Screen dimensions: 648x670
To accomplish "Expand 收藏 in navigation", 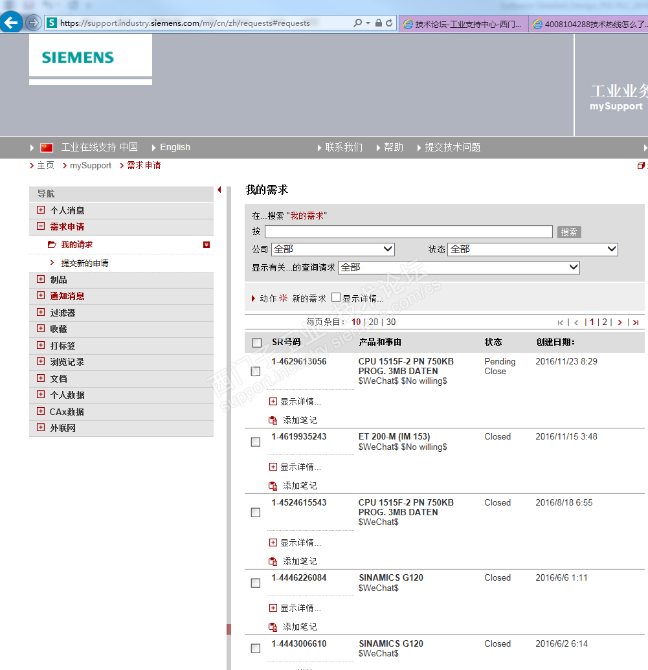I will point(41,328).
